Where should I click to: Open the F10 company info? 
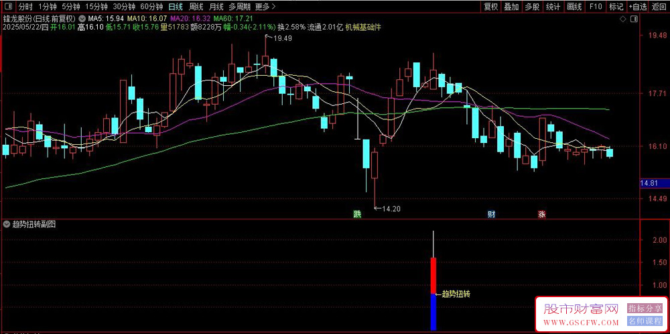[x=596, y=7]
